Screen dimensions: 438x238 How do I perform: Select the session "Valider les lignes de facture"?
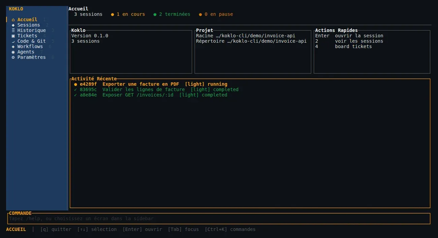point(250,90)
